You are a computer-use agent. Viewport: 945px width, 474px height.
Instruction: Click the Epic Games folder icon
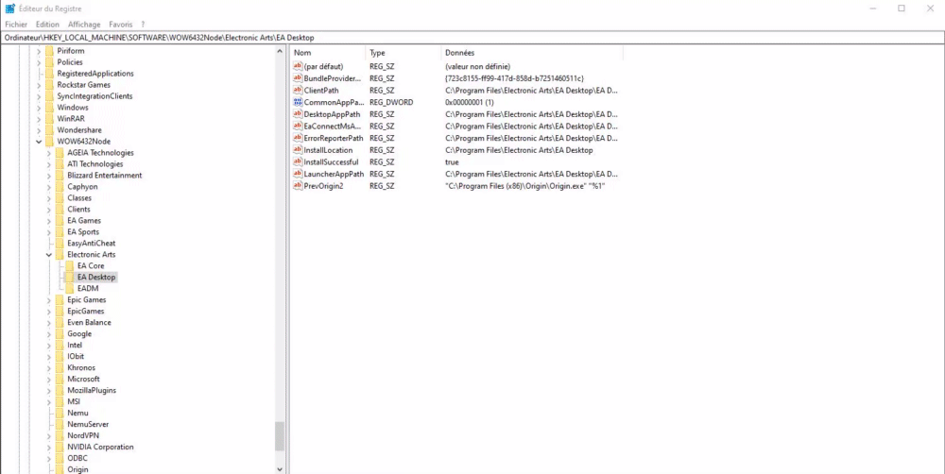pyautogui.click(x=59, y=300)
